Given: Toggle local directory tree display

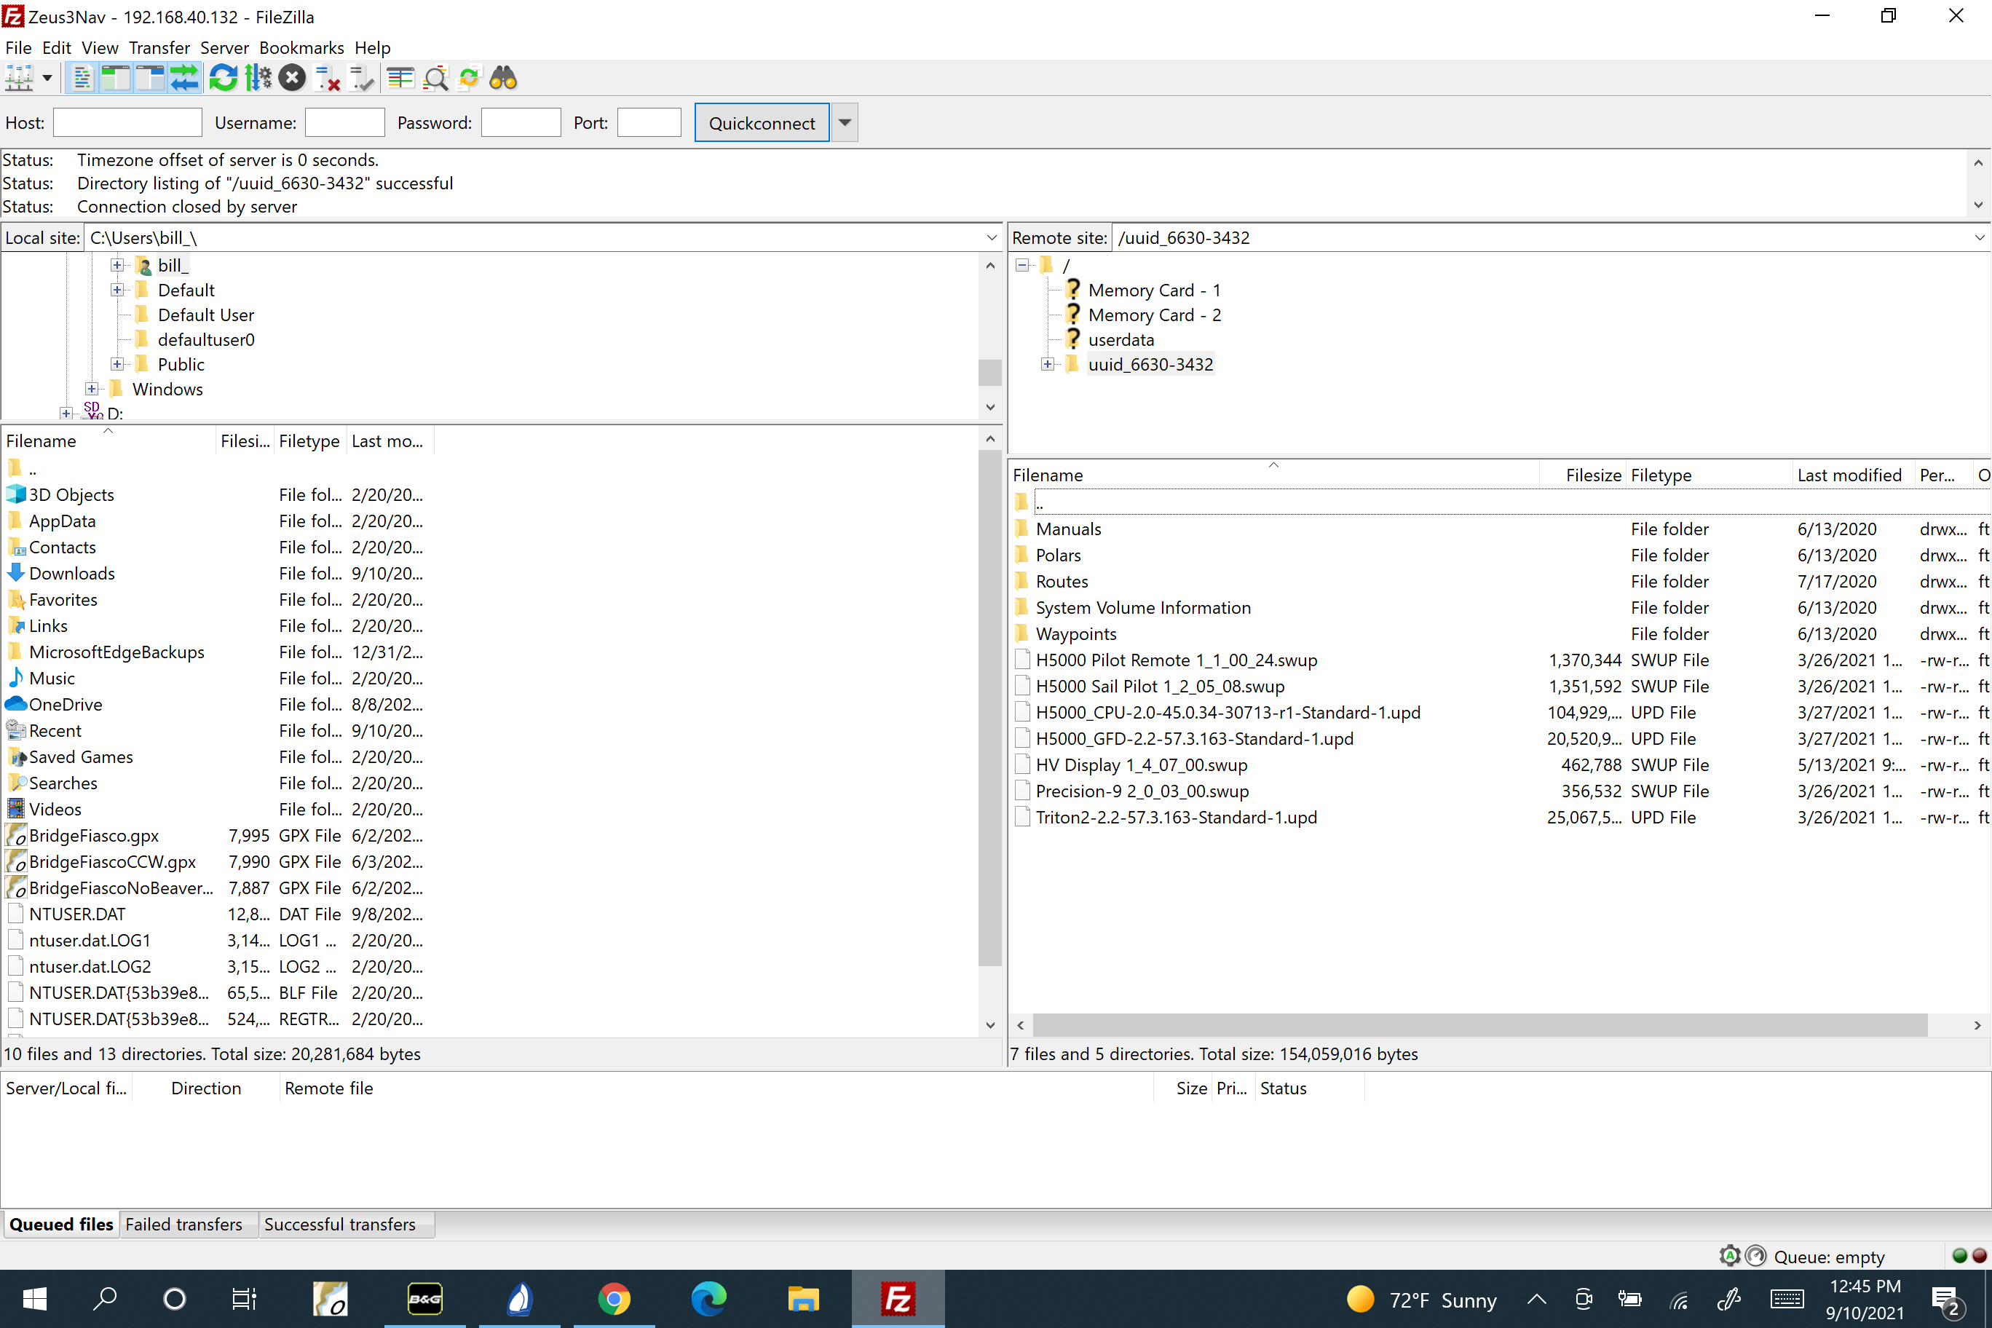Looking at the screenshot, I should (x=116, y=79).
